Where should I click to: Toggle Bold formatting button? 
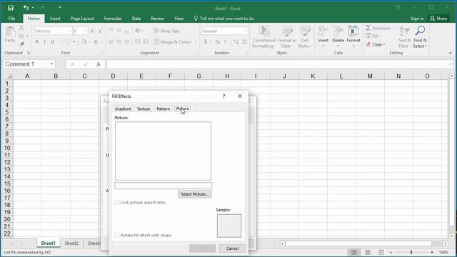tap(36, 42)
